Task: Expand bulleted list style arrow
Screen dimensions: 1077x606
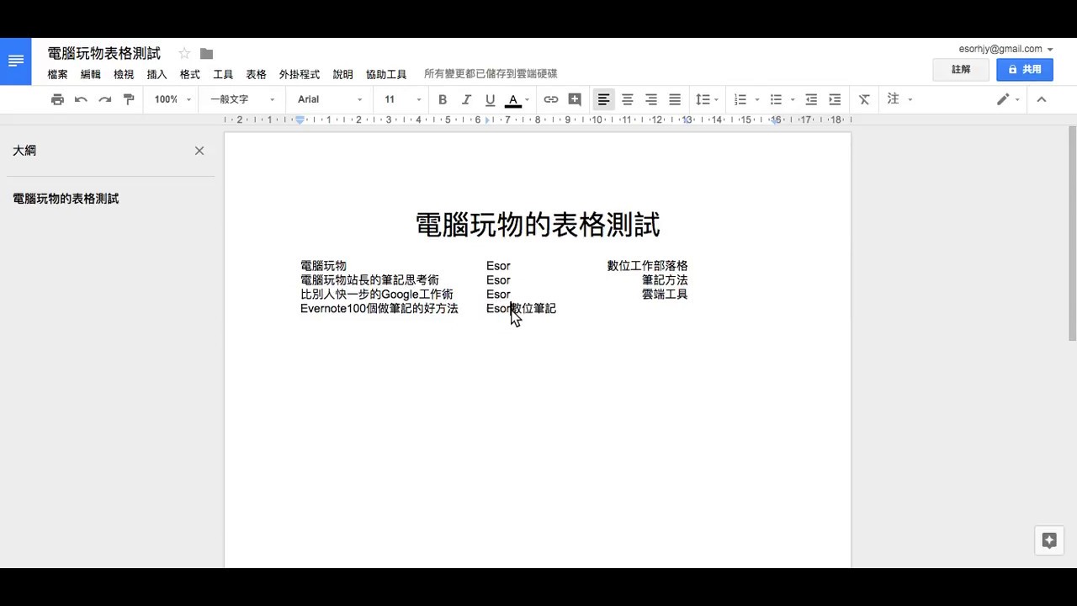Action: tap(793, 99)
